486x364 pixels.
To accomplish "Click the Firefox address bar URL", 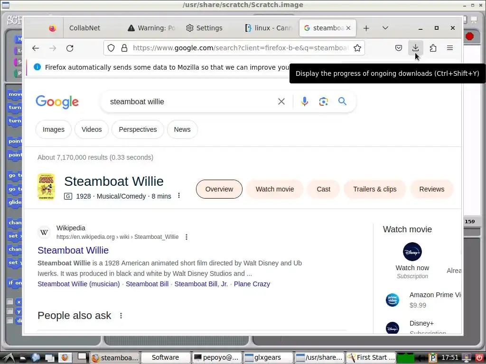I will coord(241,48).
